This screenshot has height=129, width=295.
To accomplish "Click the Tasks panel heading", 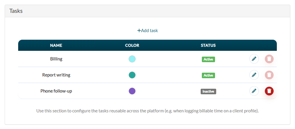I will (16, 11).
